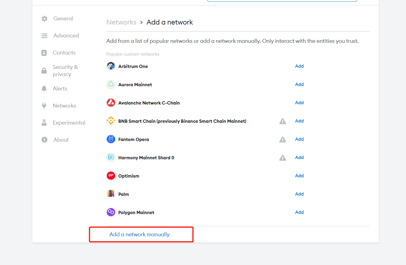Click the BNB Smart Chain logo

pos(111,121)
